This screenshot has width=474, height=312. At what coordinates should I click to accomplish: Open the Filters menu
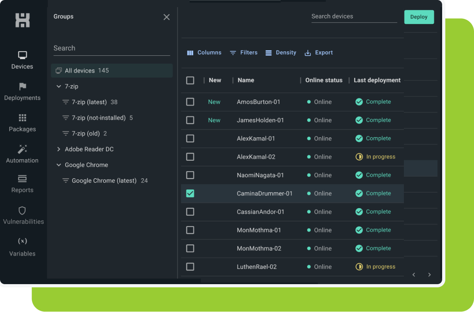click(x=243, y=52)
